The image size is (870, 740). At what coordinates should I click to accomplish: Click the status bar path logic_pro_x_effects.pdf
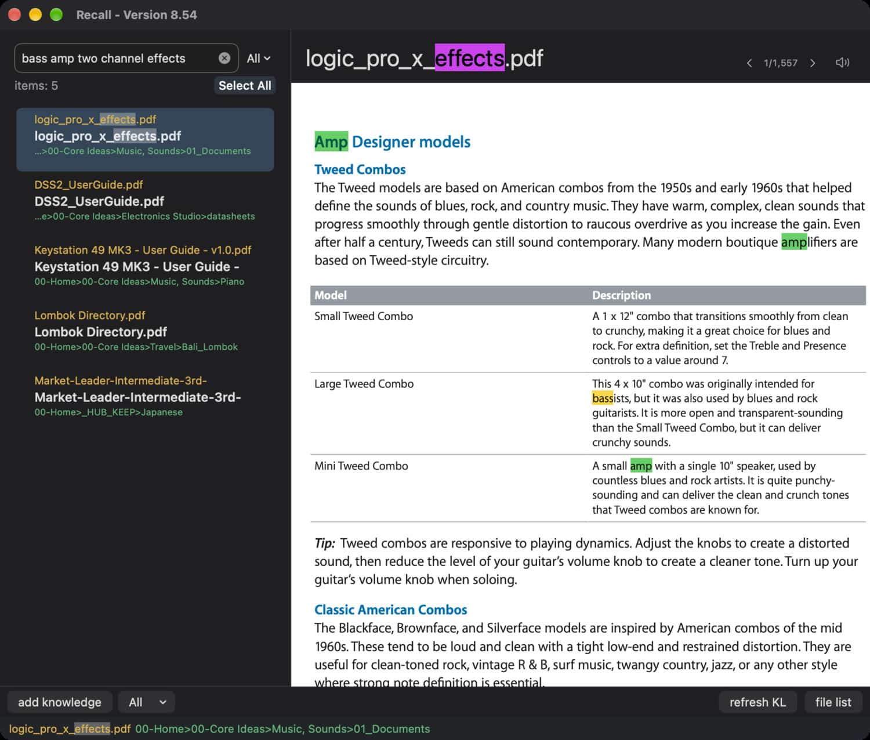pos(70,729)
